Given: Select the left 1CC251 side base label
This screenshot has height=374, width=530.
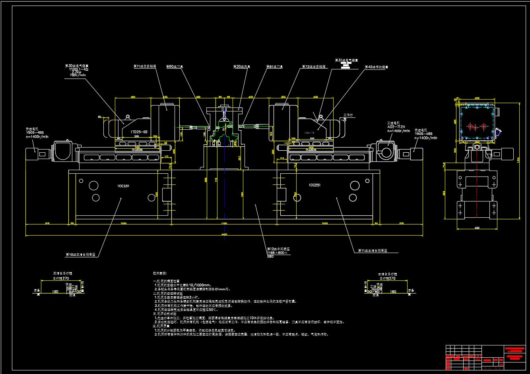Looking at the screenshot, I should pyautogui.click(x=124, y=185).
